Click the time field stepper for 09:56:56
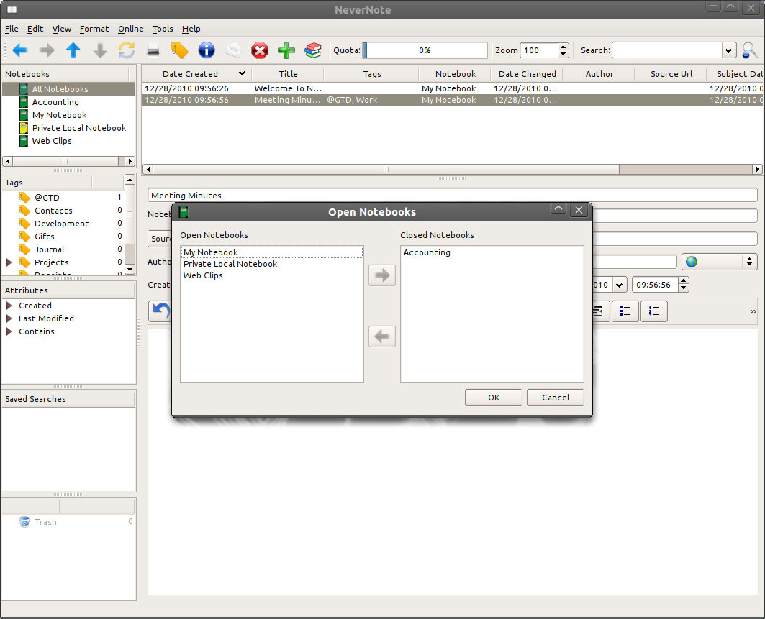 click(x=684, y=285)
